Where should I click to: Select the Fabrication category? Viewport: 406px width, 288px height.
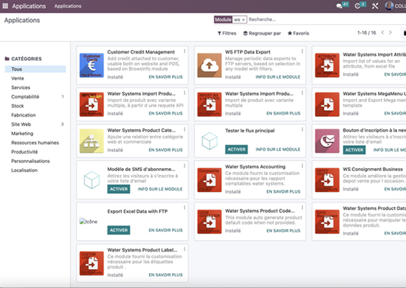pyautogui.click(x=35, y=115)
